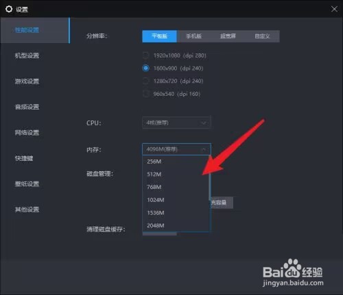Click the memory list scrollbar
This screenshot has height=295, width=343.
209,179
